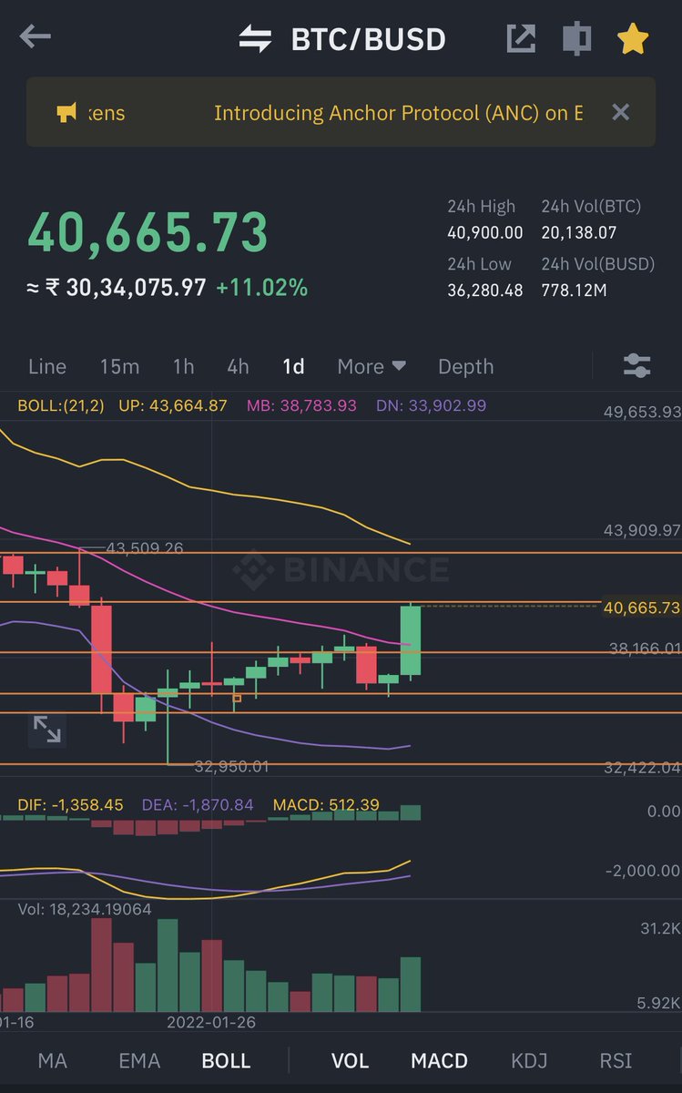Tap the 24h Vol(BUSD) value 778.12M

click(574, 291)
